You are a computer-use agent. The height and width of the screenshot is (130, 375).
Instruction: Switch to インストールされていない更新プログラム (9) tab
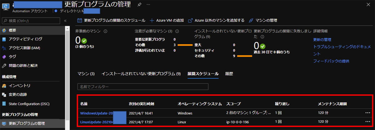click(x=141, y=74)
